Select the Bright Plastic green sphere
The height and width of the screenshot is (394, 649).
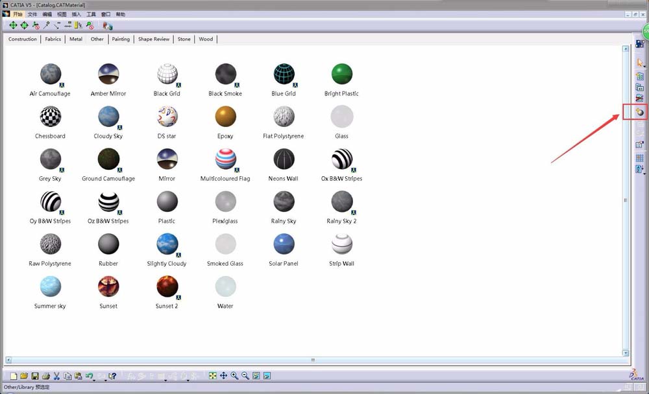(x=342, y=74)
